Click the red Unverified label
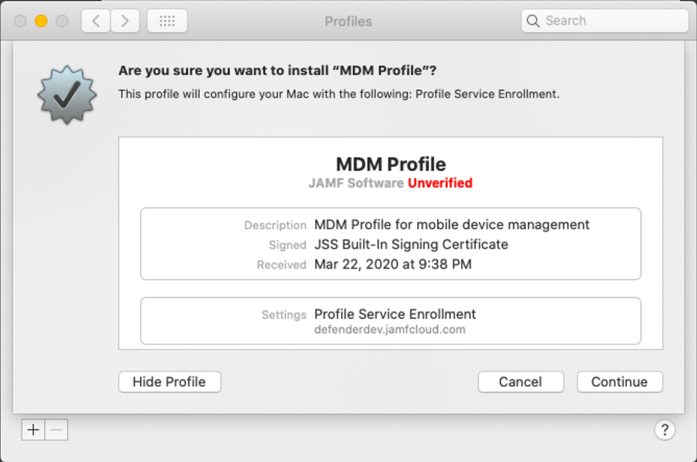 (440, 183)
